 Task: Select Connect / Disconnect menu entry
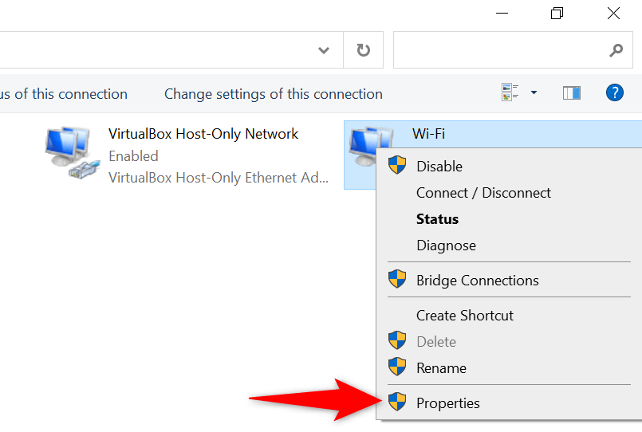[x=483, y=193]
